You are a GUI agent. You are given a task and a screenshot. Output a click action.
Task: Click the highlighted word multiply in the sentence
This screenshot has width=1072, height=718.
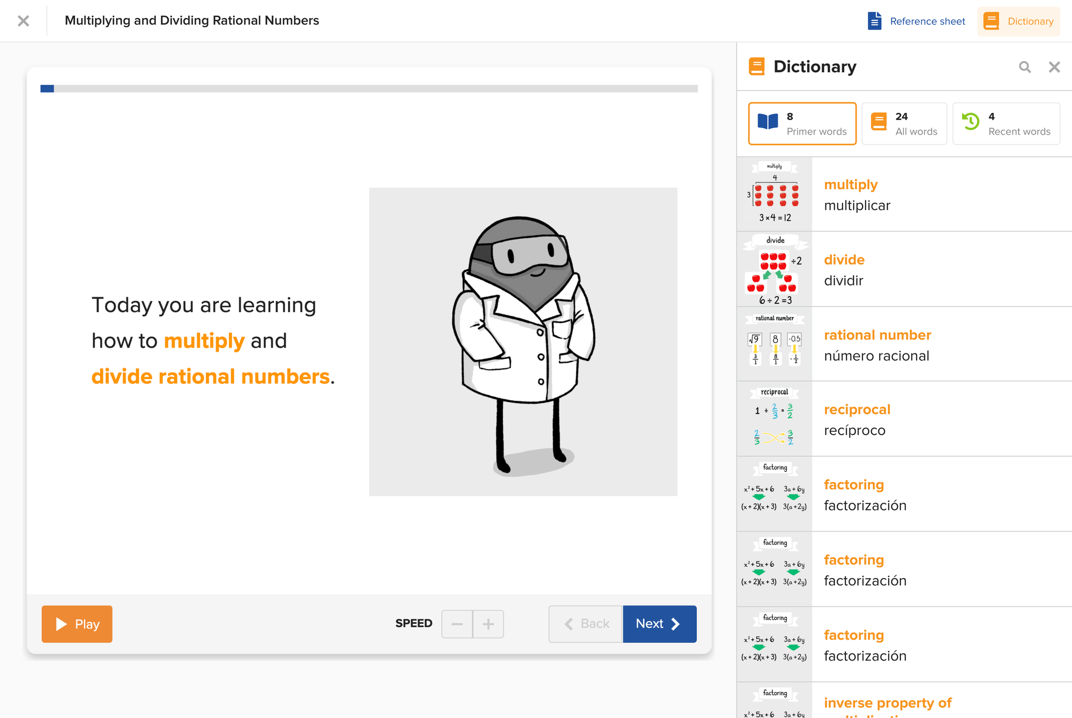tap(204, 341)
